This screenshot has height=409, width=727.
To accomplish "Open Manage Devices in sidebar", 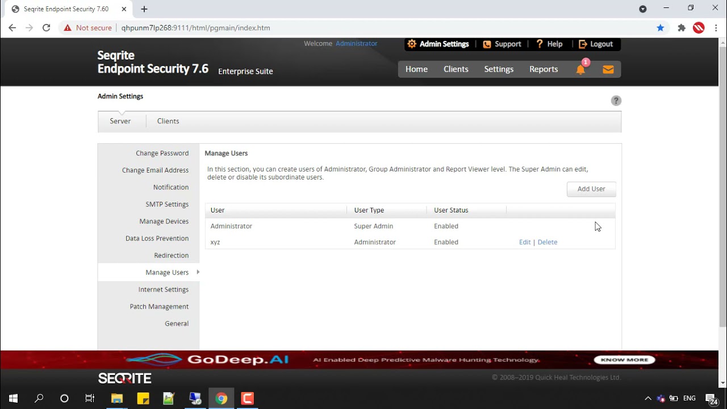I will tap(164, 221).
